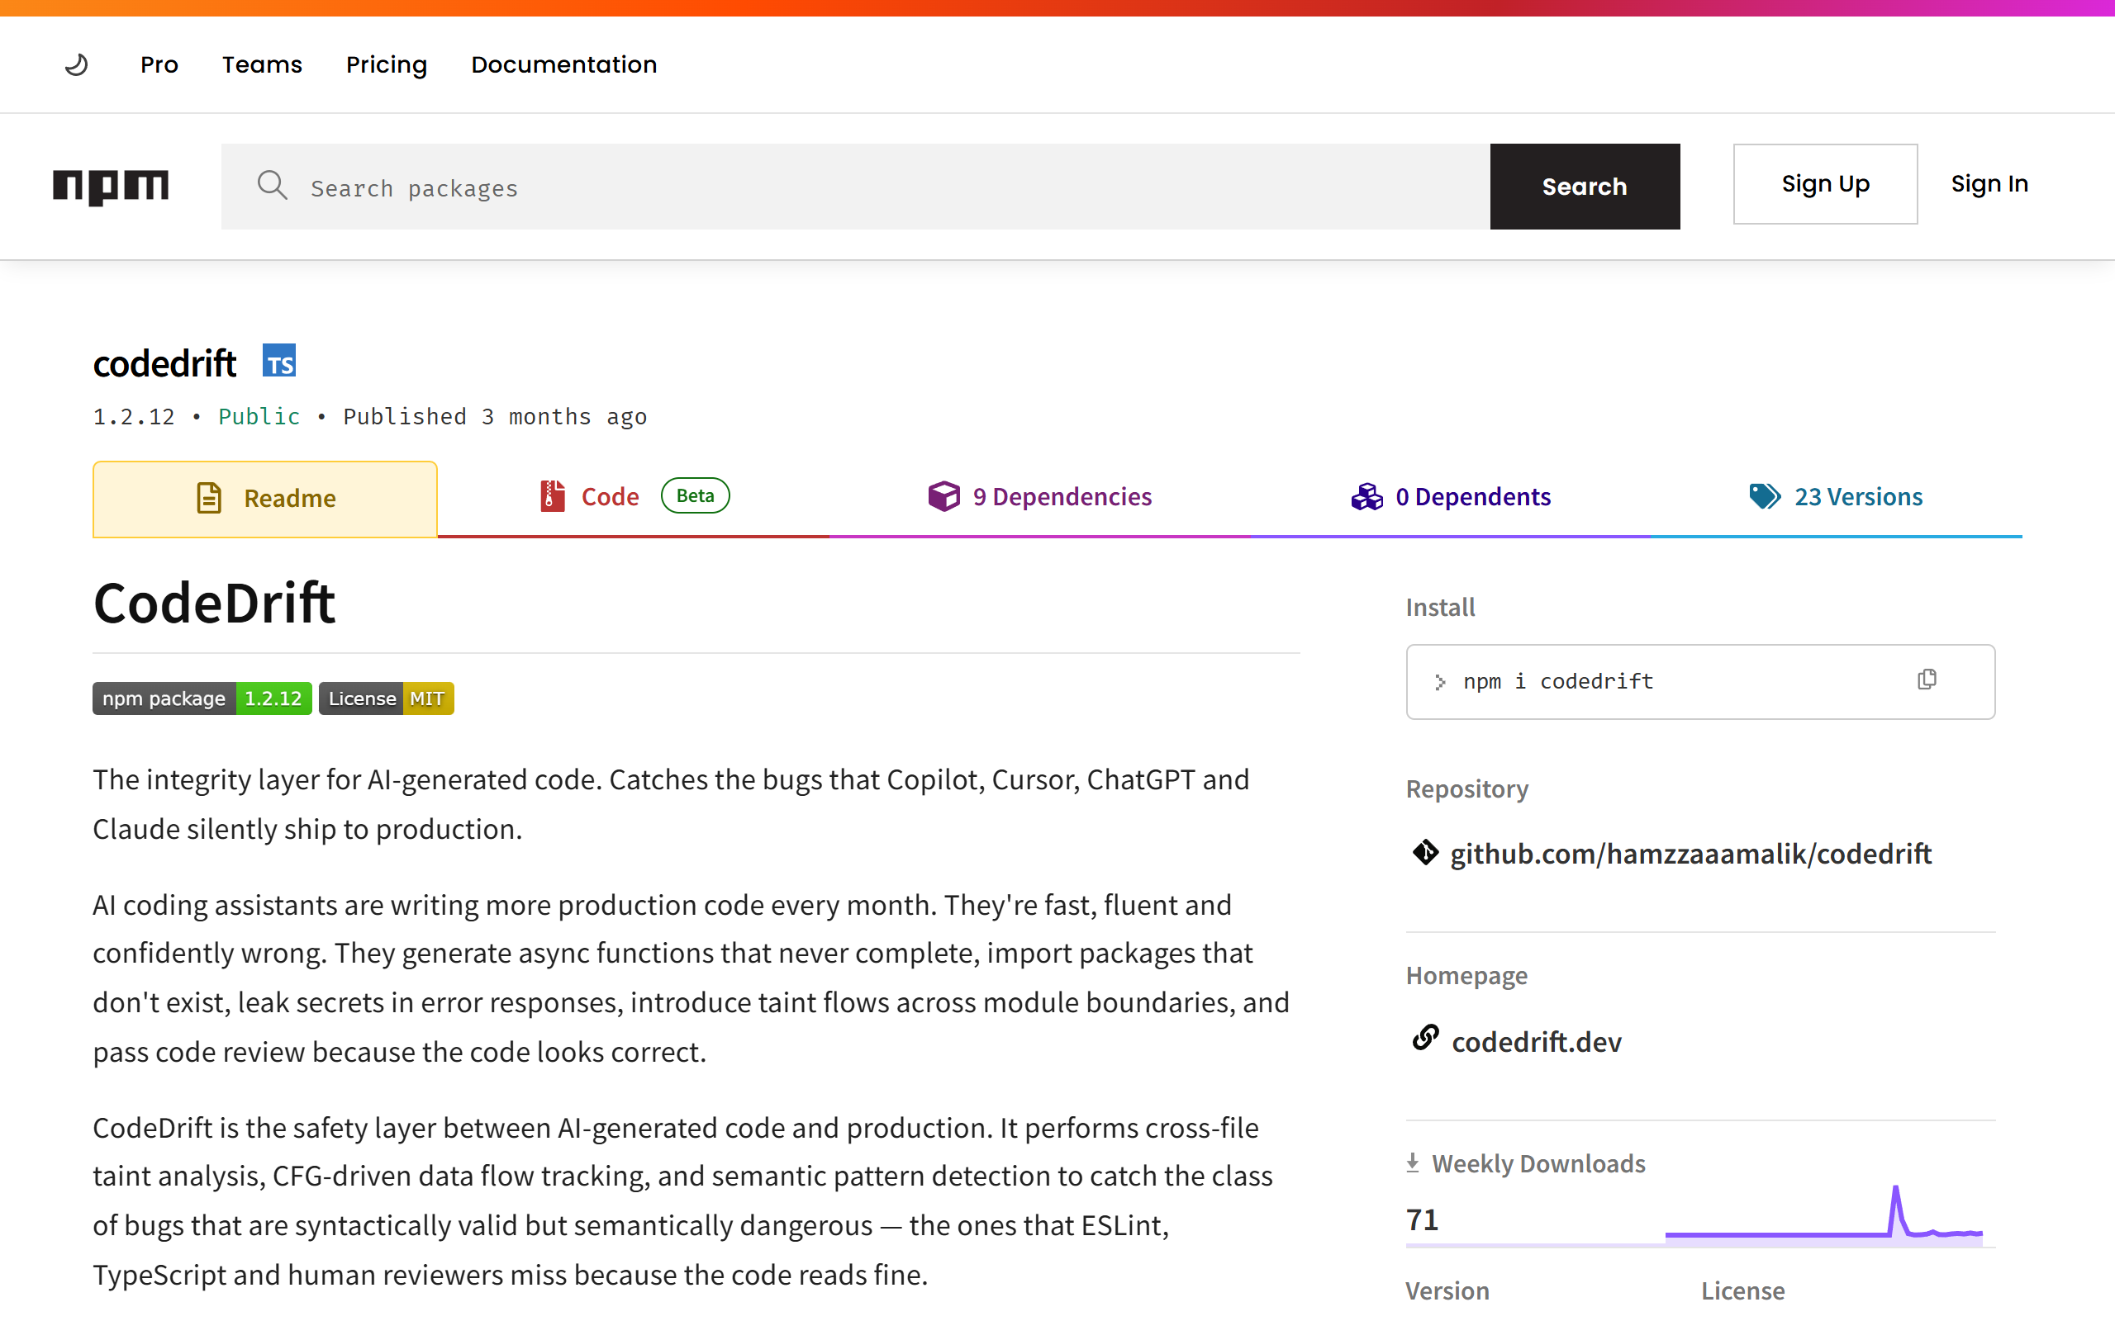Toggle dark mode with the moon icon

(x=77, y=64)
